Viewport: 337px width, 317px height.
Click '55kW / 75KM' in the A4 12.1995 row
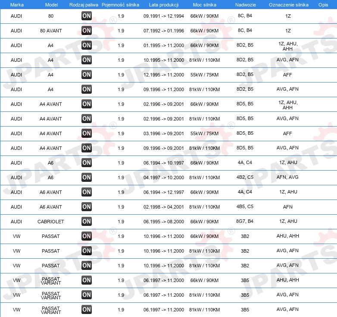pos(204,75)
